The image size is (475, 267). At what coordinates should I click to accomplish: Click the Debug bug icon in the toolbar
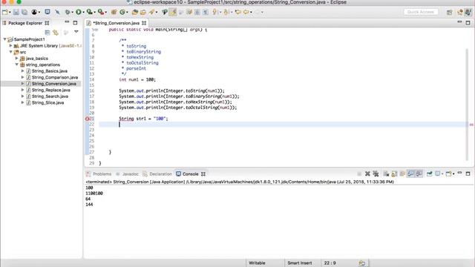click(x=68, y=12)
